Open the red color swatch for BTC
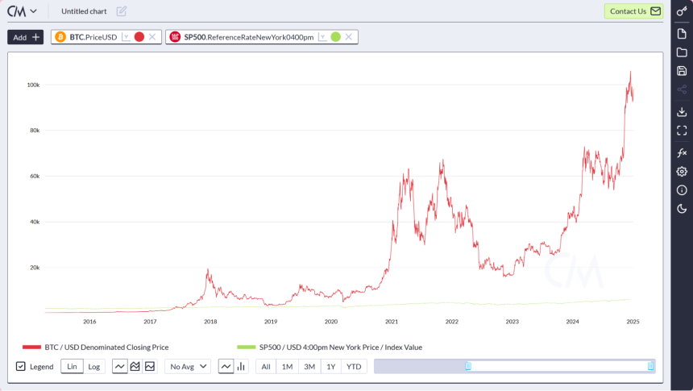 click(139, 37)
